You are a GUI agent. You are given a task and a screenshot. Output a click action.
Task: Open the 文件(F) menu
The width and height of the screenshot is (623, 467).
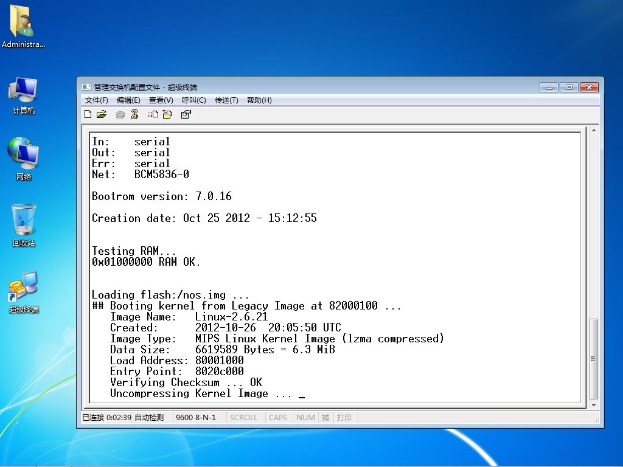coord(97,100)
